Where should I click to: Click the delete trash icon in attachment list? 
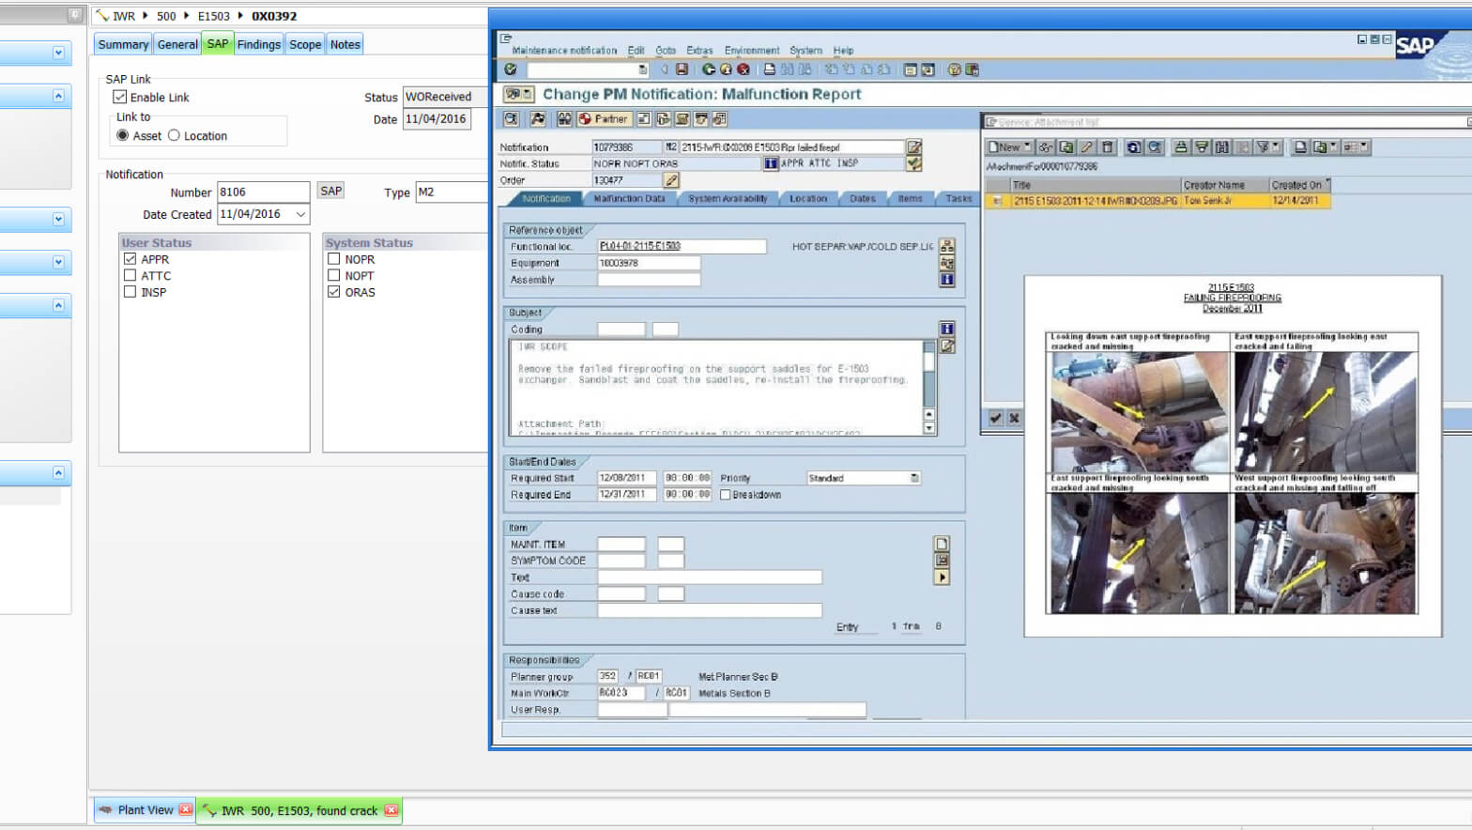(1107, 147)
